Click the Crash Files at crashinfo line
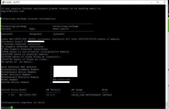 pyautogui.click(x=31, y=57)
